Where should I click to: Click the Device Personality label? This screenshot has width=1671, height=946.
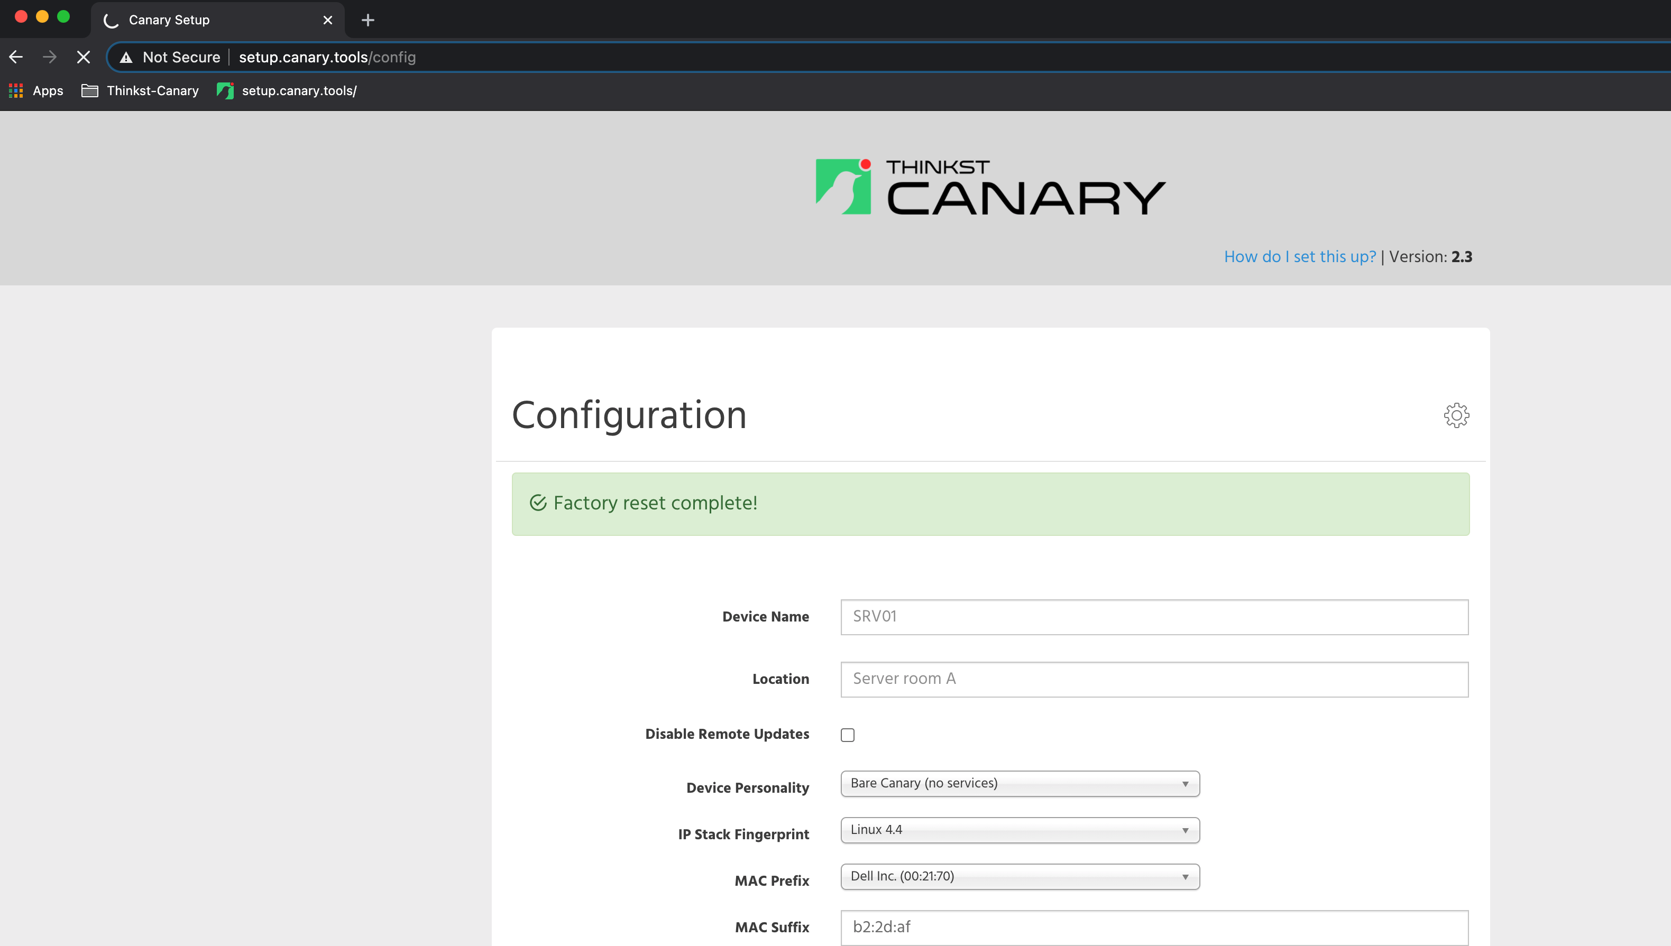click(x=747, y=788)
